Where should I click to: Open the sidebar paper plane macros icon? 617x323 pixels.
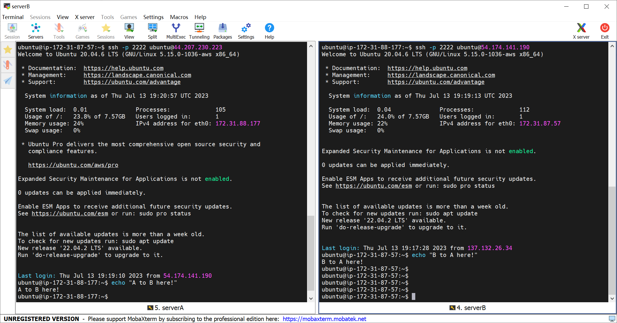coord(8,80)
